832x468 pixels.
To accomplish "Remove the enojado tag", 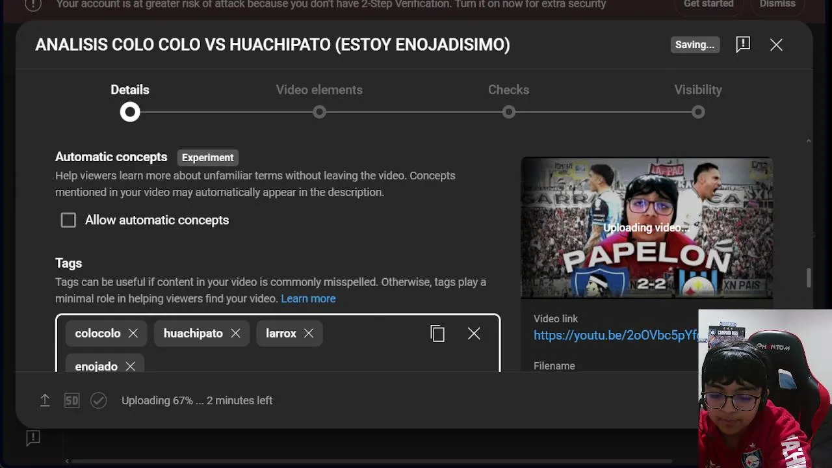I will (x=131, y=366).
